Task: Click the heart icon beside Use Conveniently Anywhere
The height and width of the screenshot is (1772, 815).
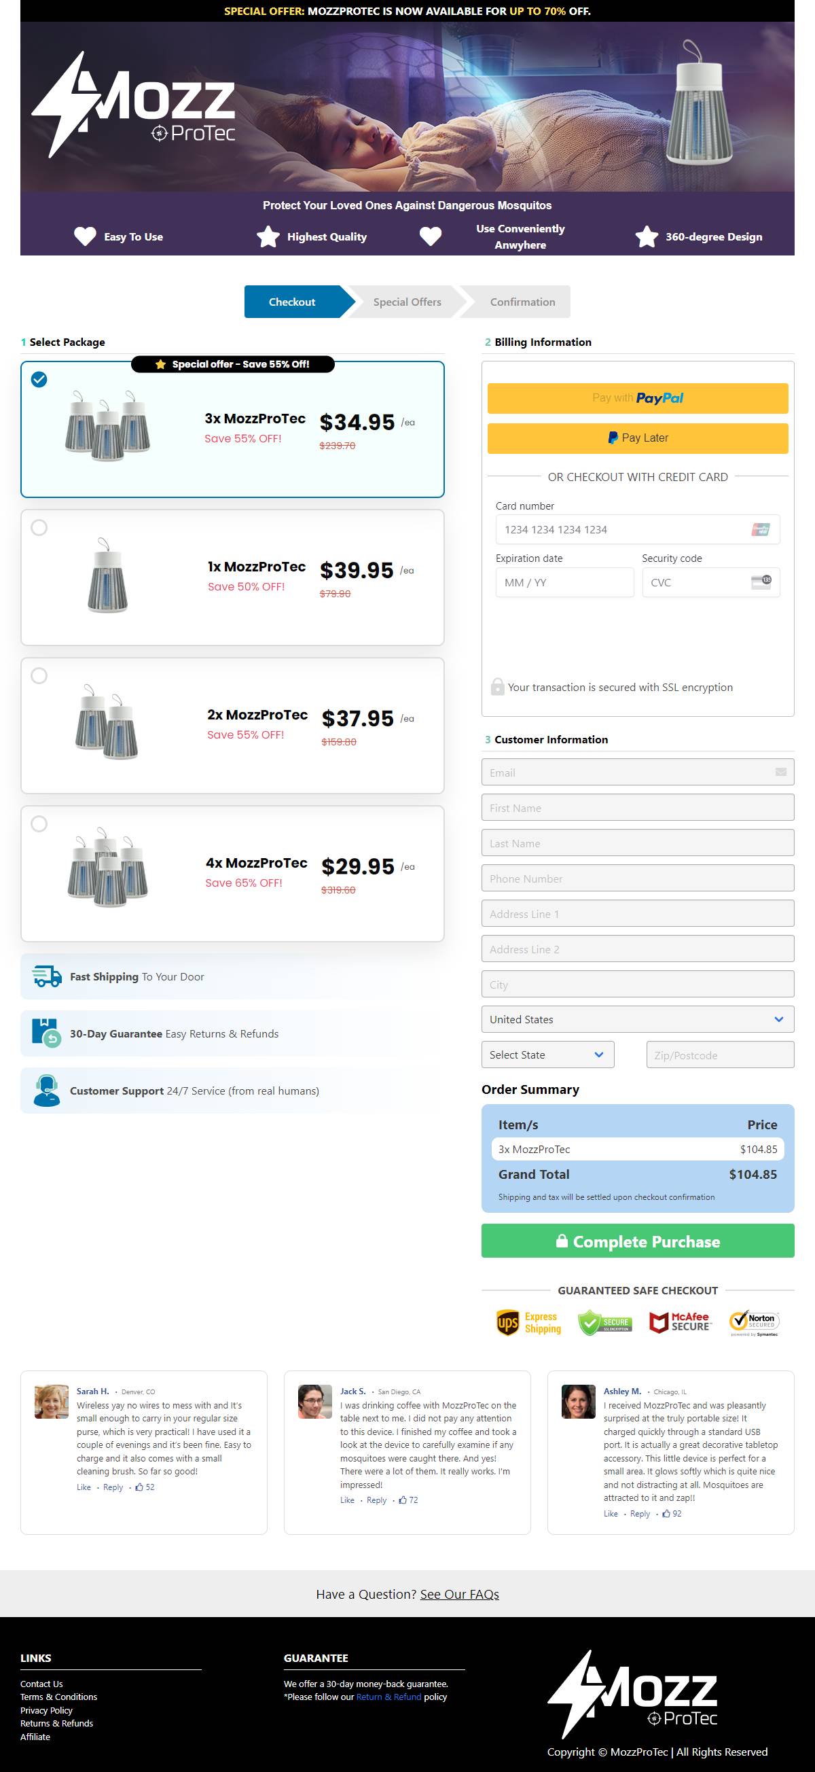Action: 431,236
